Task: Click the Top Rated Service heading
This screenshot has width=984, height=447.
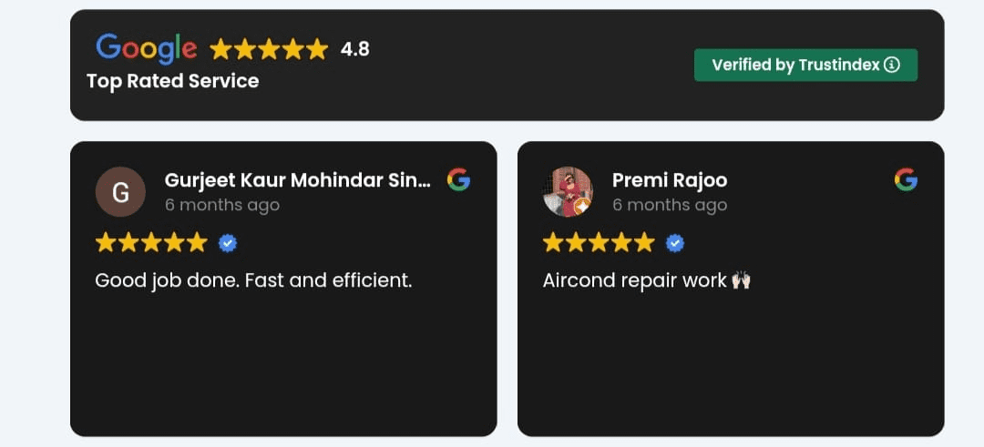Action: pos(173,81)
